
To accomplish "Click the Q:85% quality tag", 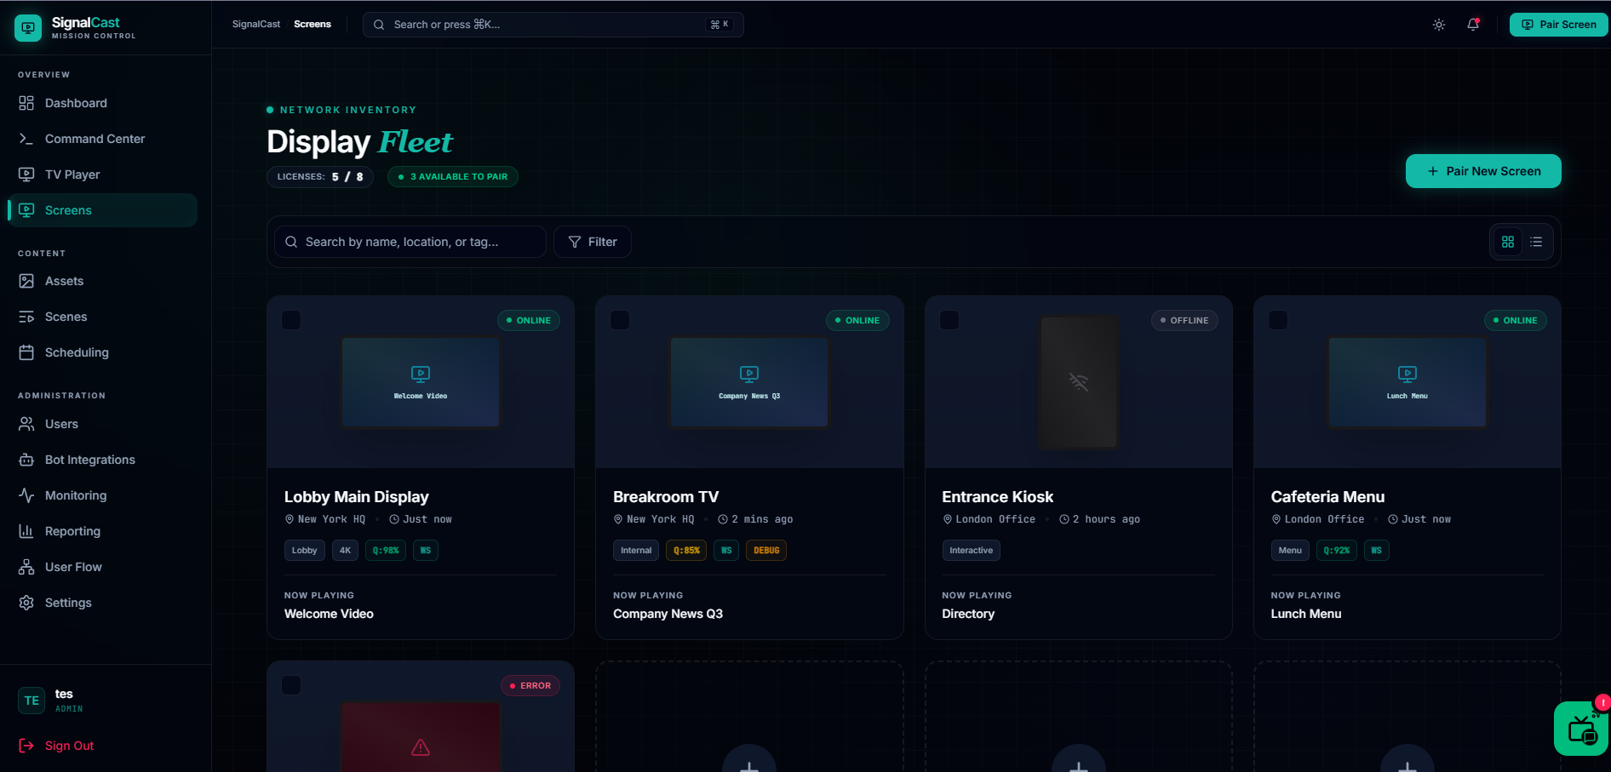I will click(x=686, y=551).
